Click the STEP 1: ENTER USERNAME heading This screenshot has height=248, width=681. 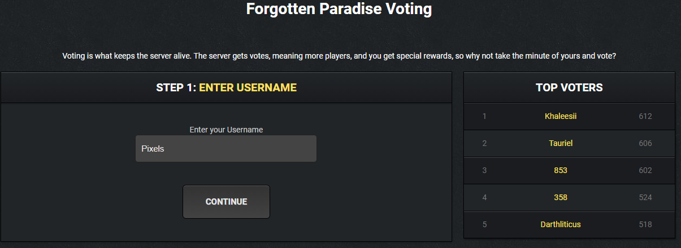pyautogui.click(x=226, y=87)
